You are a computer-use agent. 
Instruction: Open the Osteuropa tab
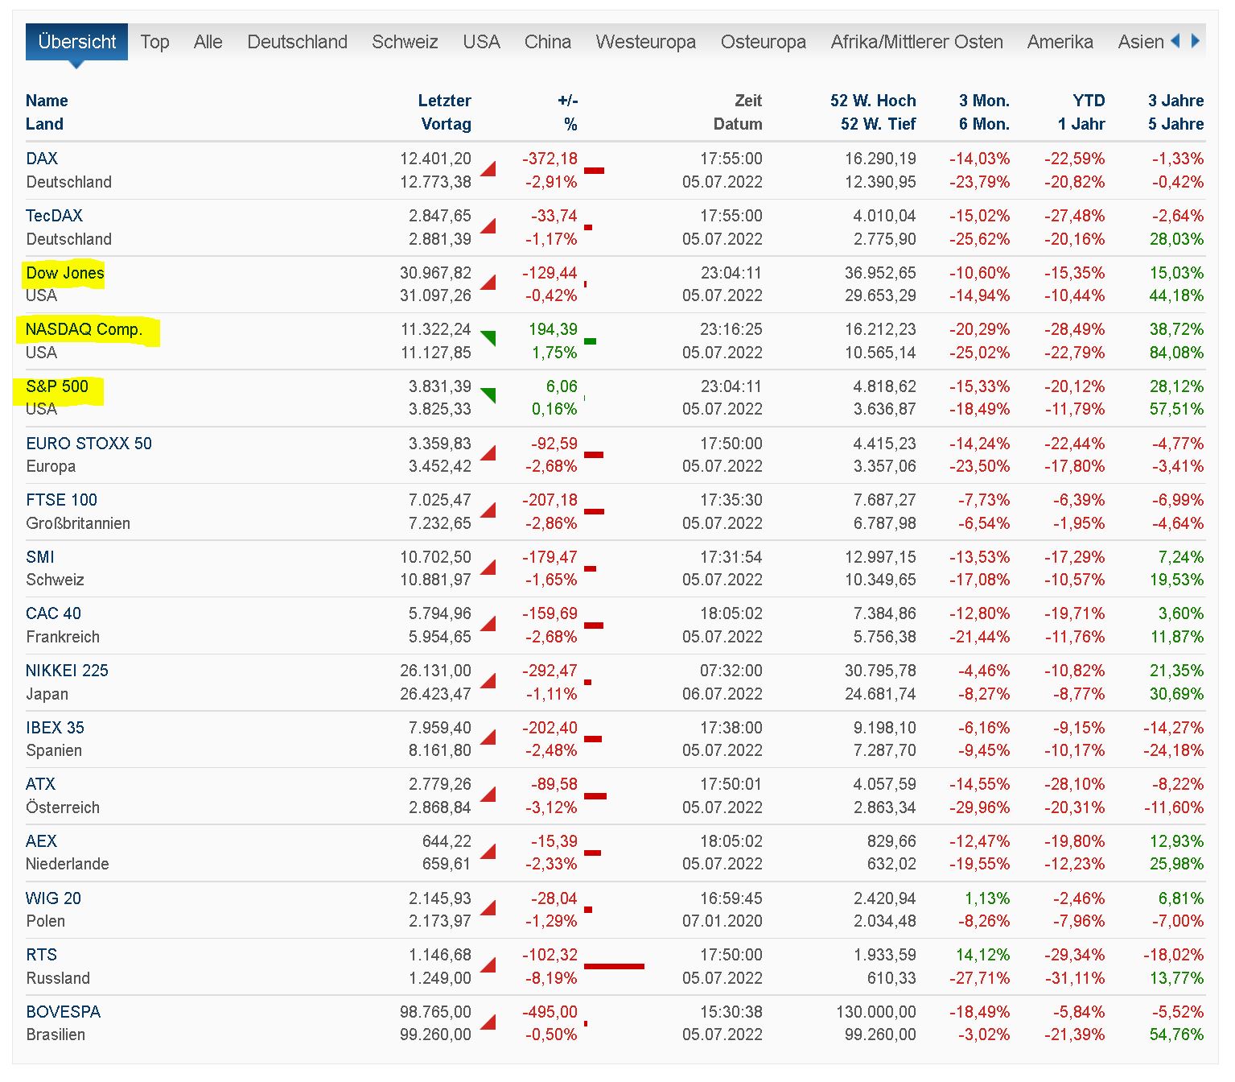[764, 42]
